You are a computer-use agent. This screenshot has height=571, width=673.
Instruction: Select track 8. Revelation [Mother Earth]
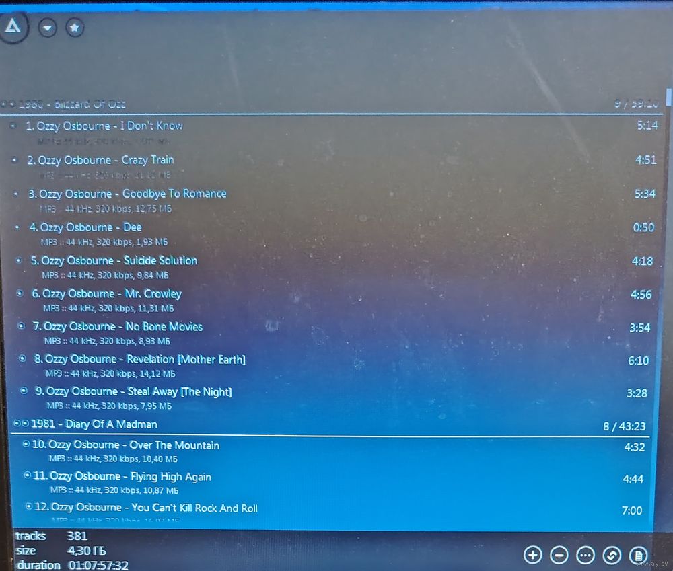(140, 359)
